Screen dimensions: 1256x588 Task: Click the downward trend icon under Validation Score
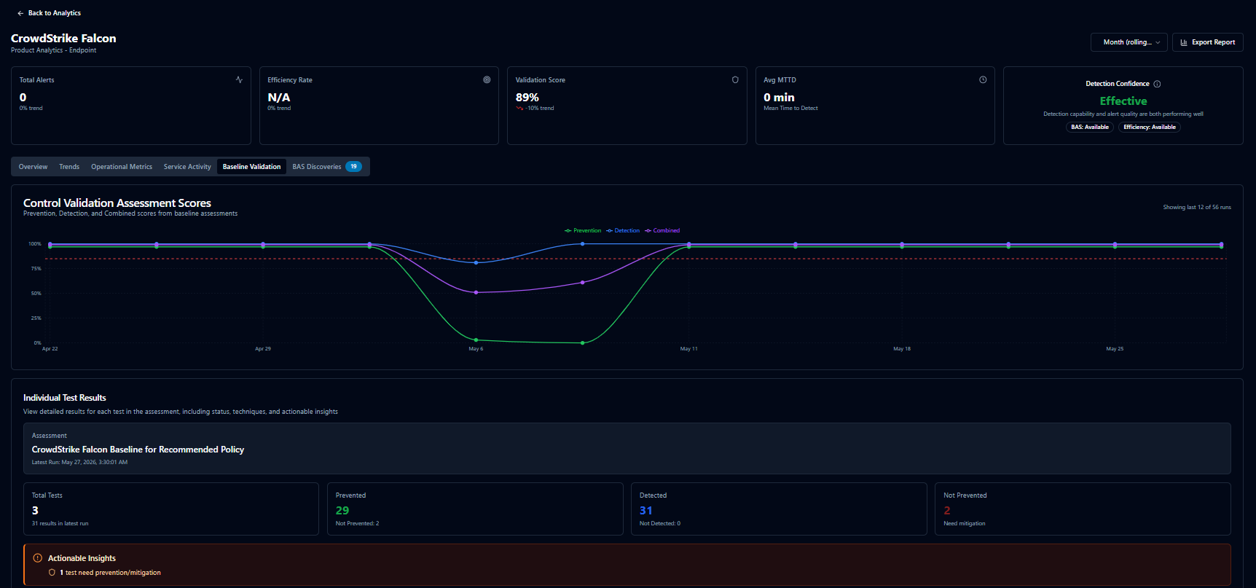519,108
